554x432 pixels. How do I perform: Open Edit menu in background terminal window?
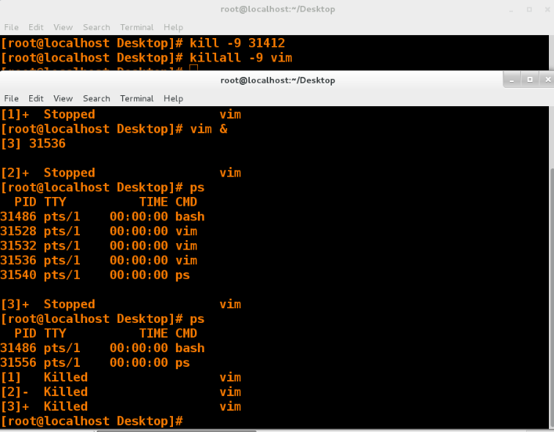tap(36, 27)
